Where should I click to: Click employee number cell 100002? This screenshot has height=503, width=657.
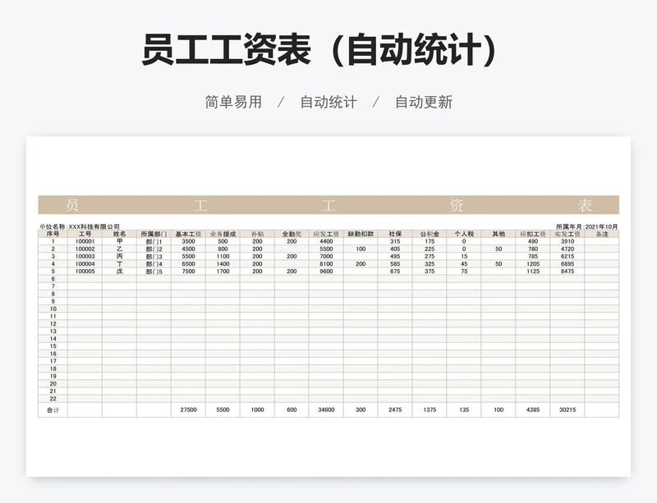coord(85,249)
